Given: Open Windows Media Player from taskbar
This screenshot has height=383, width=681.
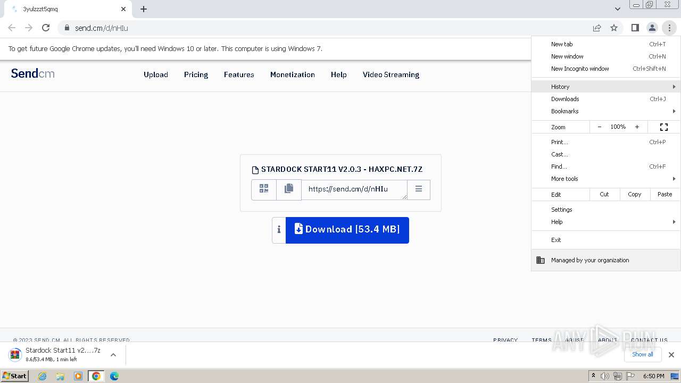Looking at the screenshot, I should tap(78, 376).
